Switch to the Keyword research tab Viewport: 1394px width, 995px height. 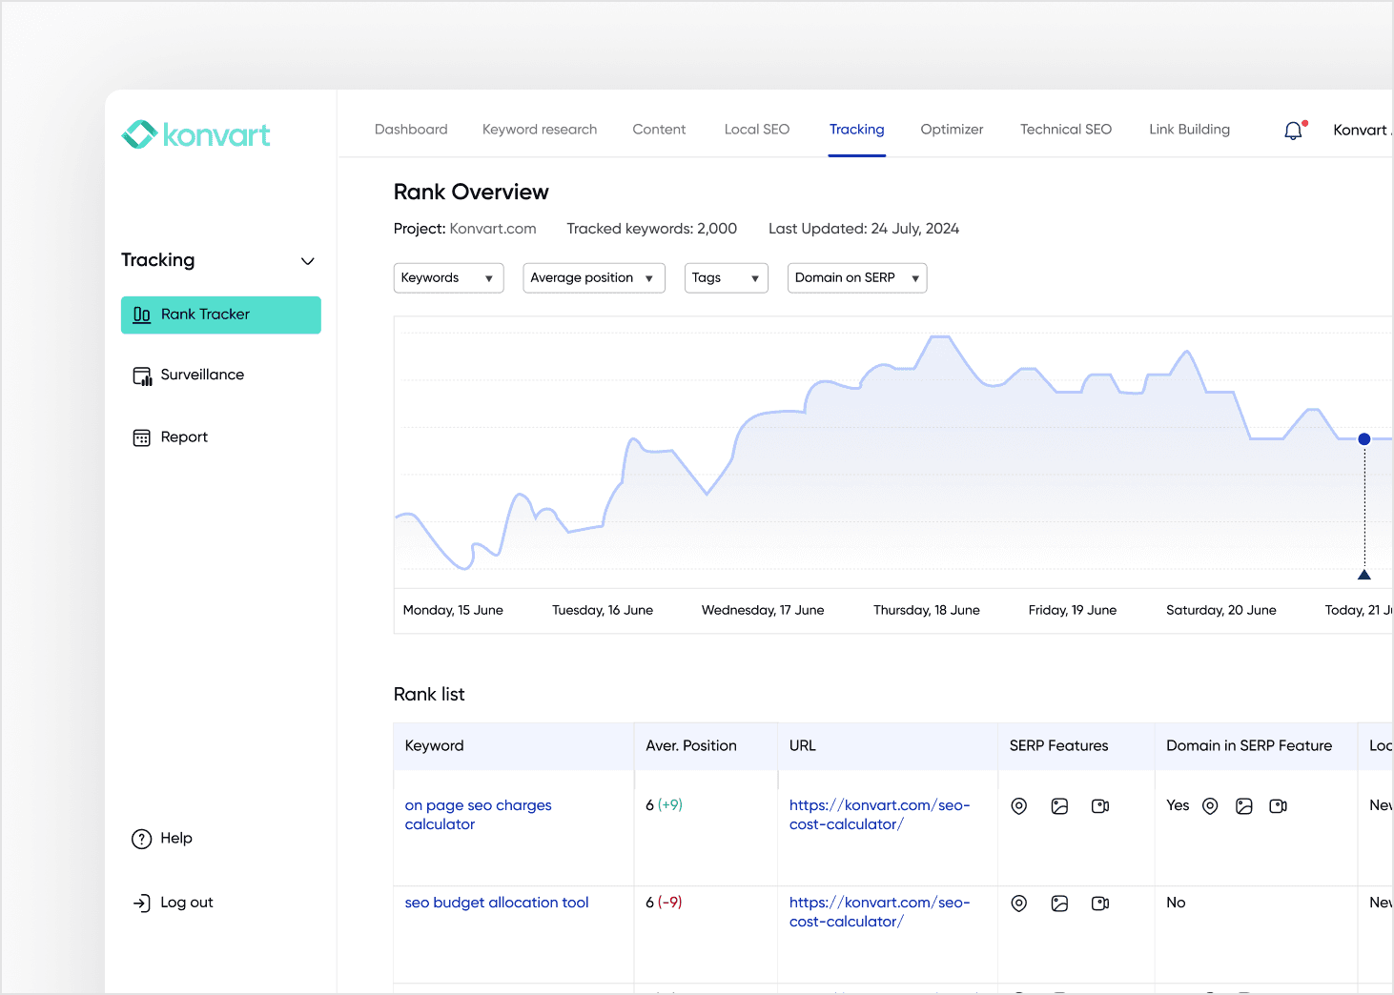pos(539,129)
